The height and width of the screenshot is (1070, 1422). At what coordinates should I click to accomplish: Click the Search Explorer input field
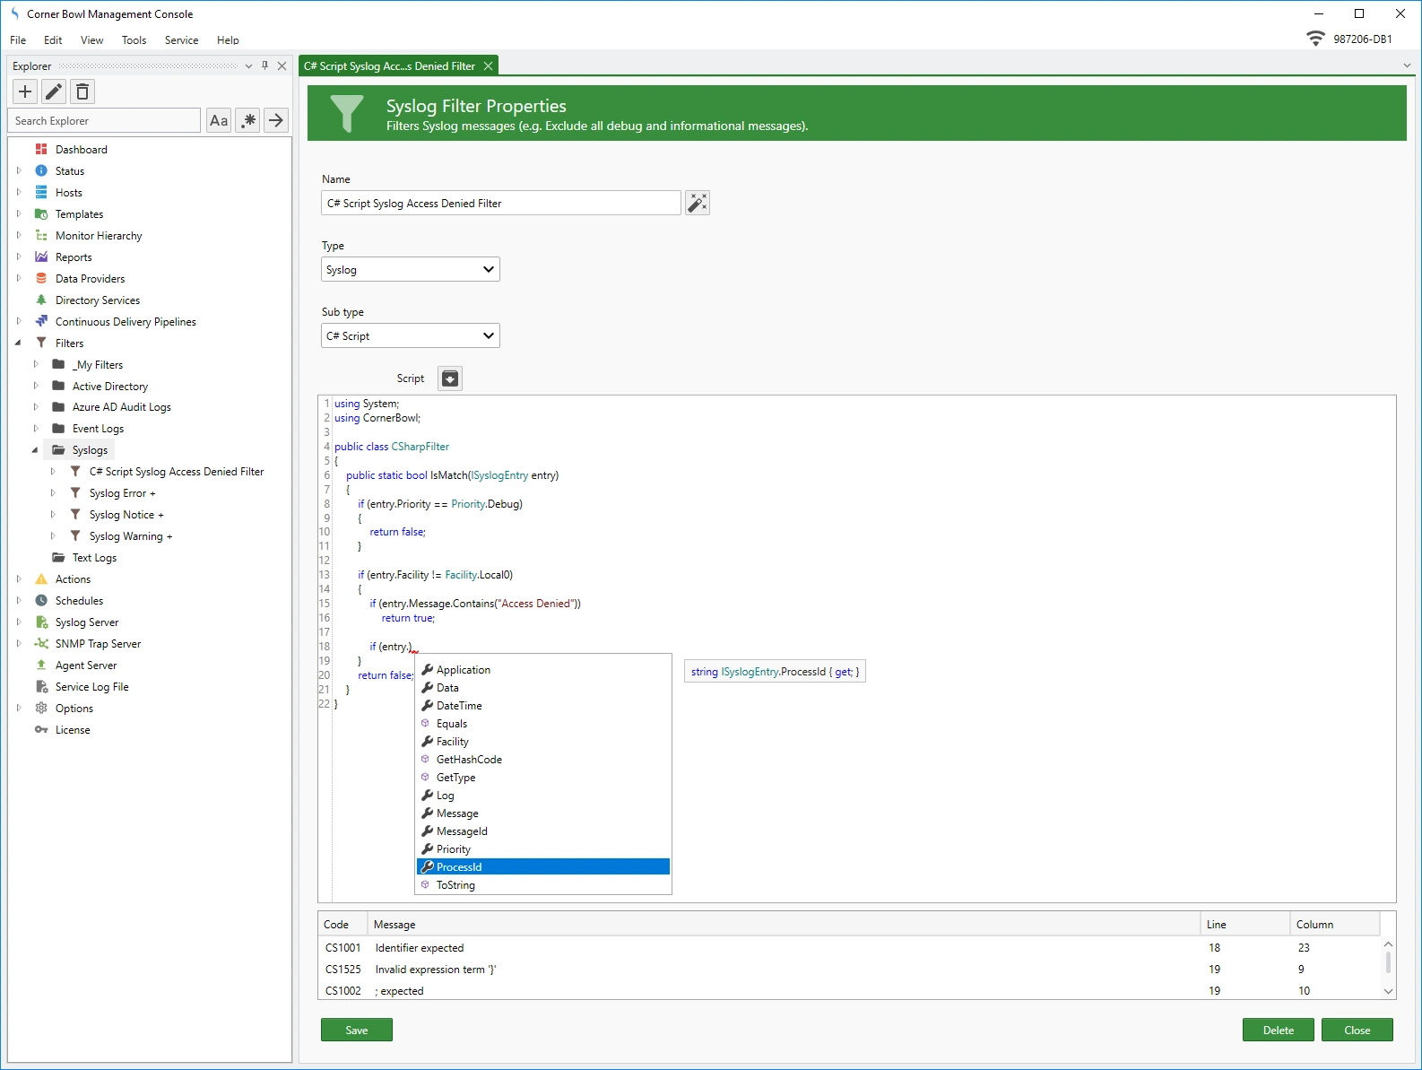pos(105,120)
